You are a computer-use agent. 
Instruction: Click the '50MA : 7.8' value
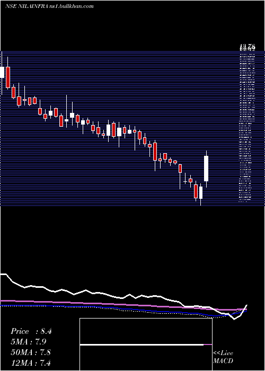(x=31, y=352)
